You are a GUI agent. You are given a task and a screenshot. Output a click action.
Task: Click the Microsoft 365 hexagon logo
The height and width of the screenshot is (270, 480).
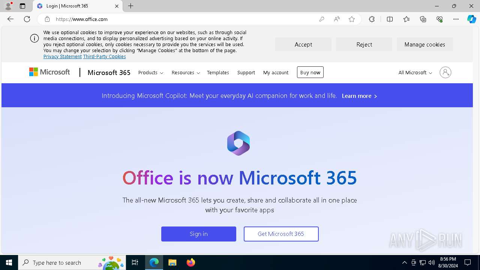point(238,143)
